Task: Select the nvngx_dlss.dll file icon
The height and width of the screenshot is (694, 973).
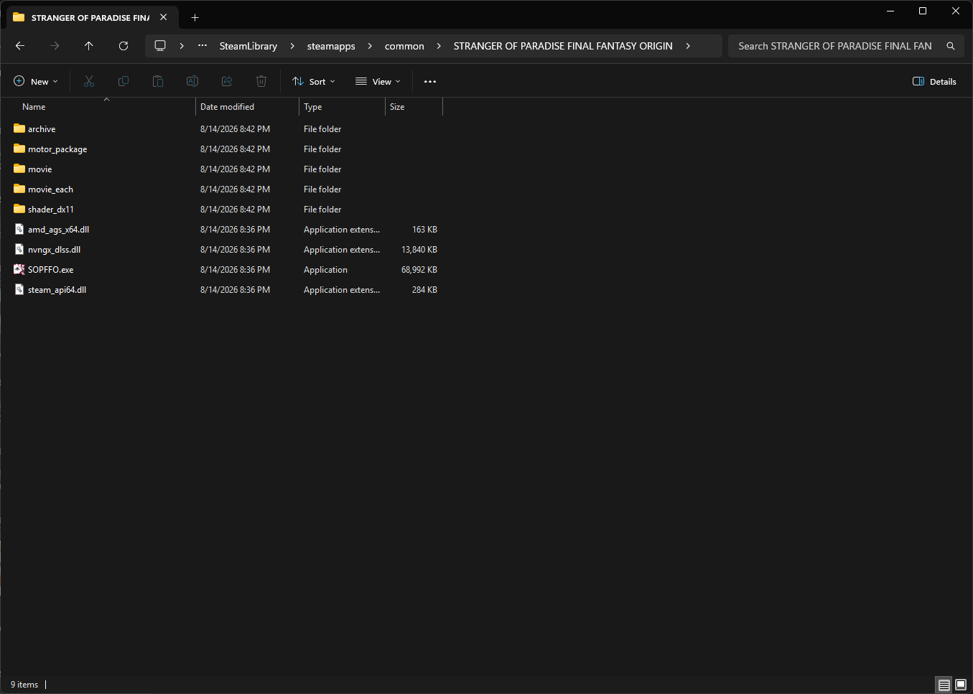Action: (x=19, y=250)
